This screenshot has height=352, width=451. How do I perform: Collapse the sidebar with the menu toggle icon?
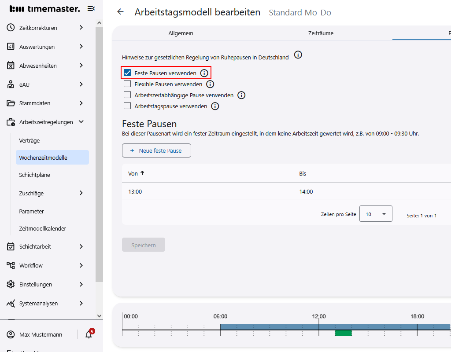[91, 8]
